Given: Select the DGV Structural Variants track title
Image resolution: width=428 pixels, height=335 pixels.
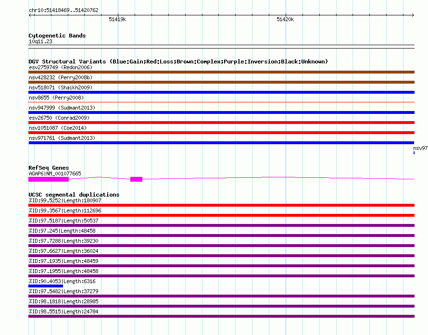Looking at the screenshot, I should pyautogui.click(x=178, y=62).
